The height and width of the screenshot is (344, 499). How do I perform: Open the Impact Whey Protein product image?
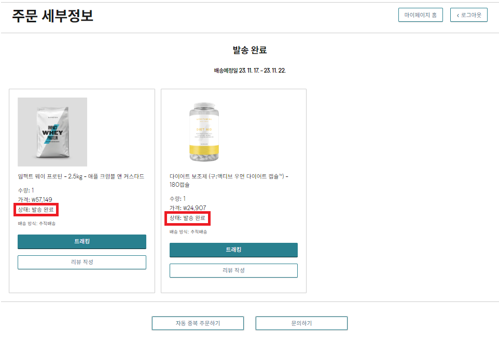[x=52, y=132]
